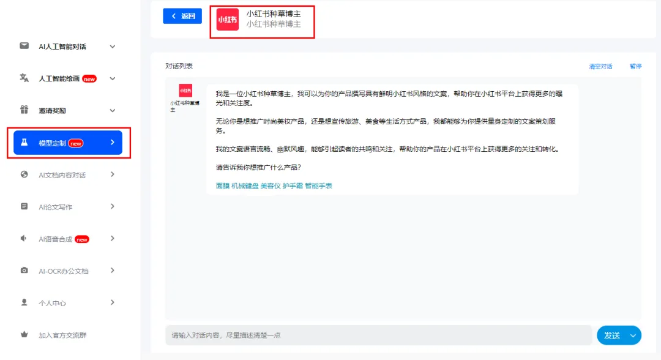Open the 个人中心 menu item
The width and height of the screenshot is (661, 360).
tap(52, 303)
